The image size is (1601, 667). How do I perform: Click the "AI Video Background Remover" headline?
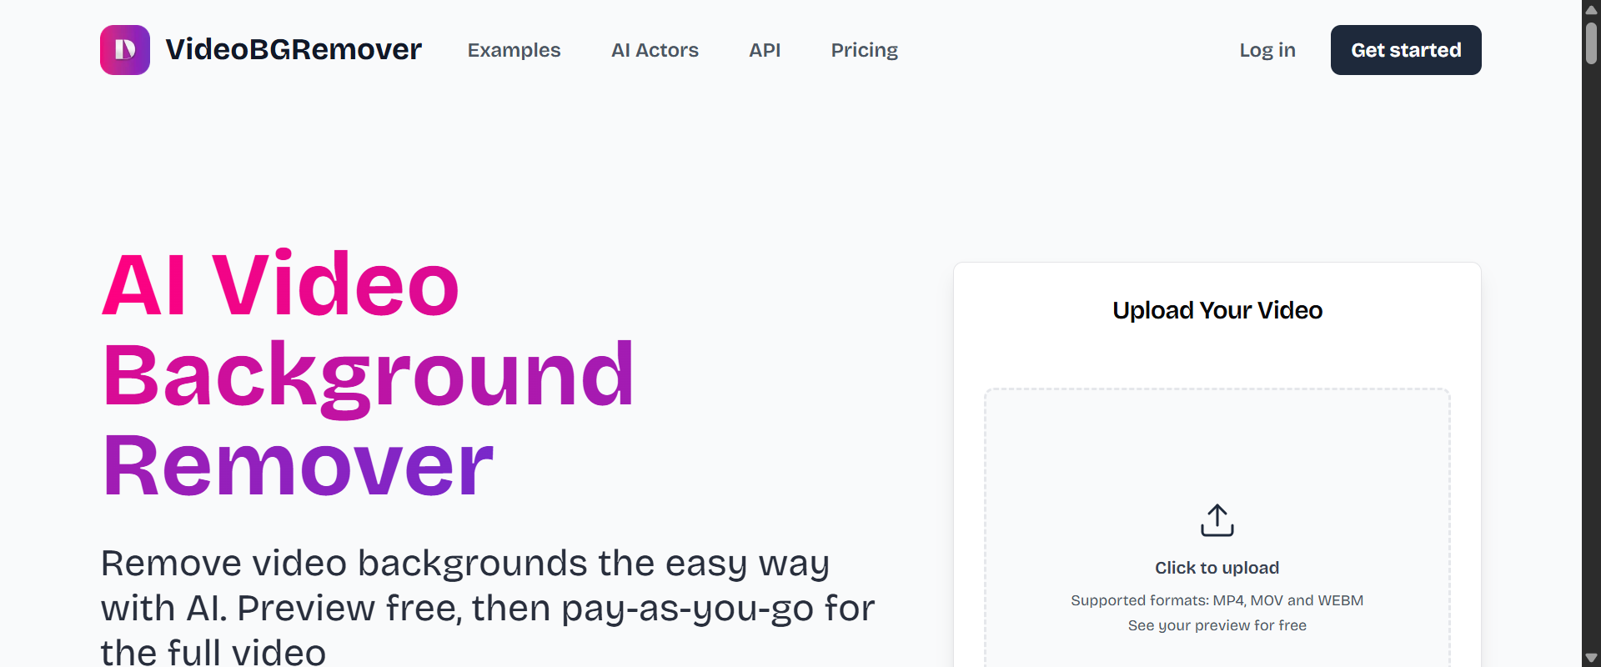tap(367, 375)
